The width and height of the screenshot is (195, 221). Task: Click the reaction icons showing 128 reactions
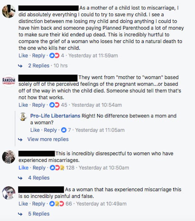click(x=58, y=168)
